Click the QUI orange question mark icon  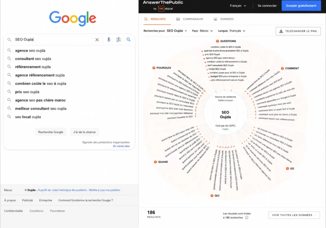[x=212, y=196]
